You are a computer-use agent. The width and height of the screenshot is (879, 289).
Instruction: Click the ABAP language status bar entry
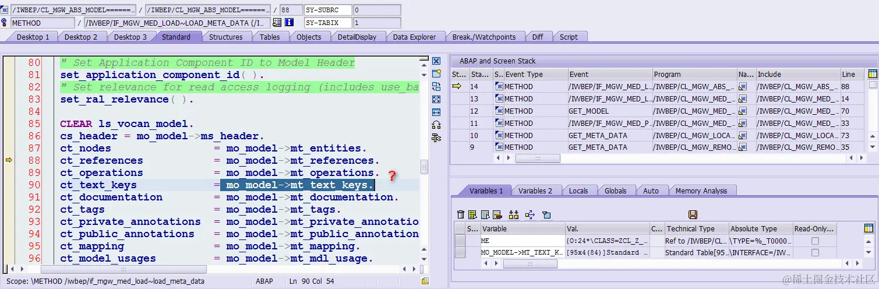point(264,281)
